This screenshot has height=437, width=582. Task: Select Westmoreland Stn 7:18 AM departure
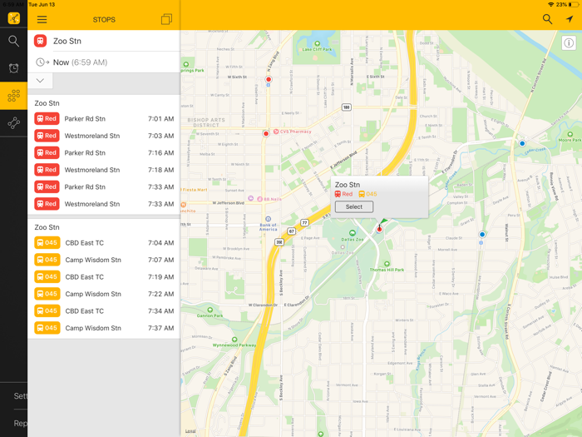coord(104,170)
